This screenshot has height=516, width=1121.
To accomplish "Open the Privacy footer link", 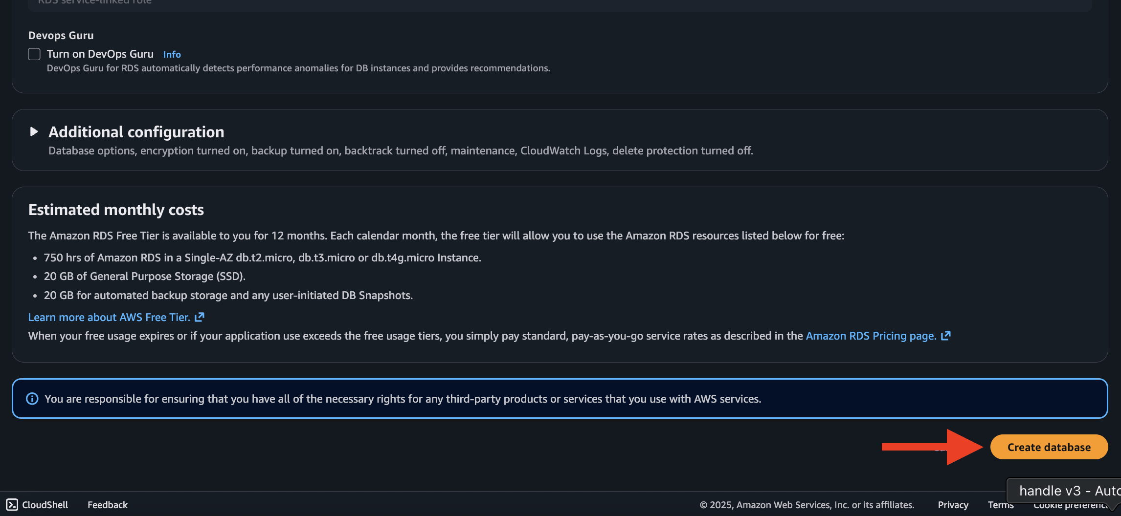I will point(953,505).
